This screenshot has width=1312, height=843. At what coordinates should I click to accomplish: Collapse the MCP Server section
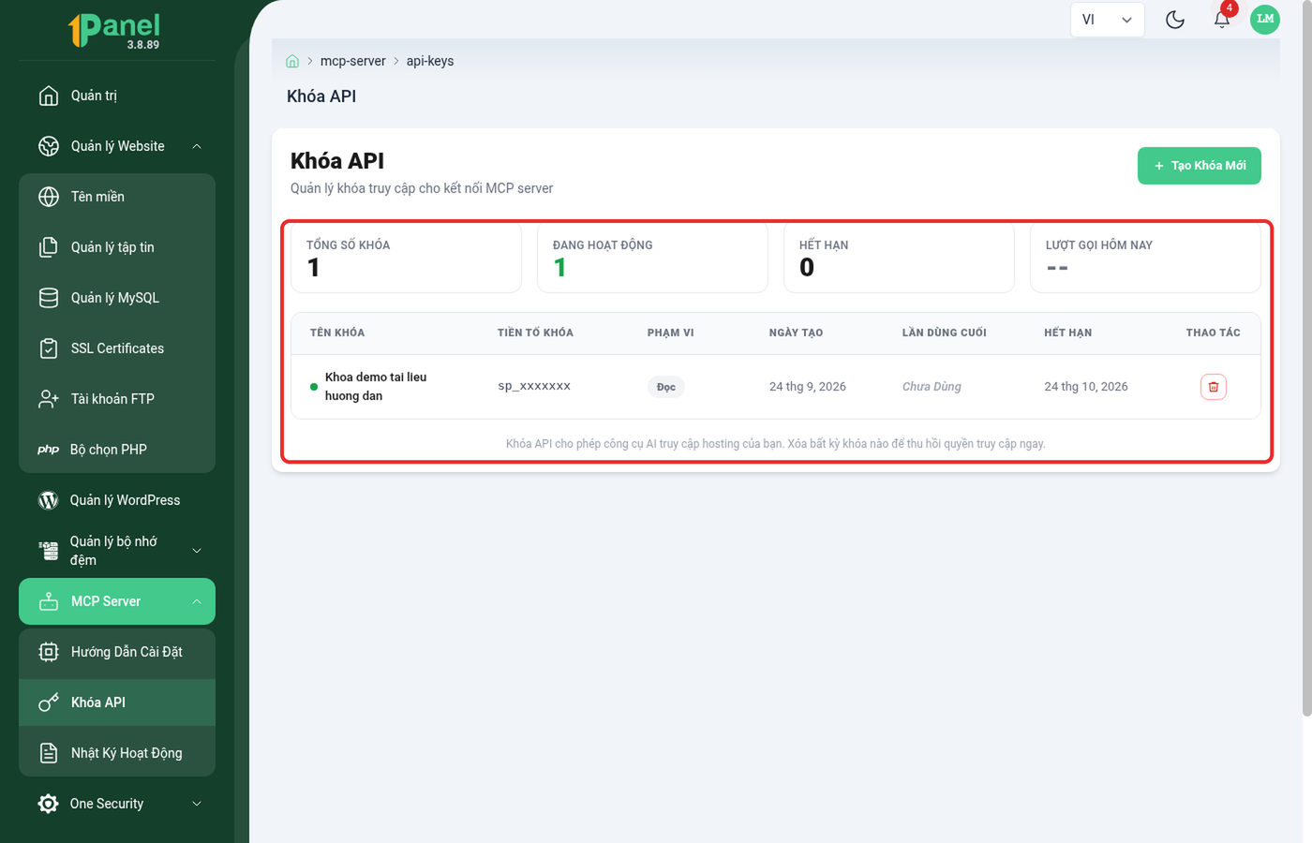pos(197,601)
